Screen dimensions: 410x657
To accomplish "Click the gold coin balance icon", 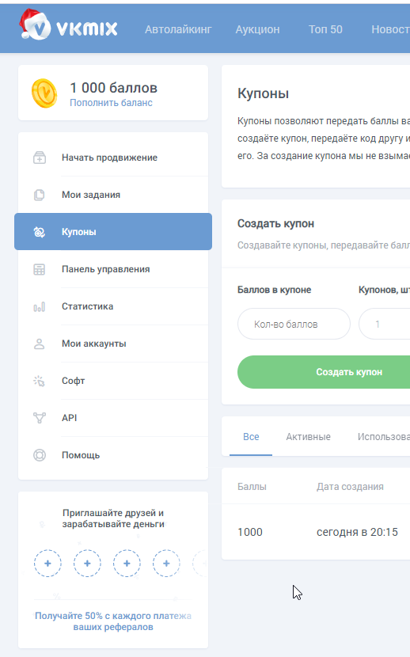I will (44, 93).
